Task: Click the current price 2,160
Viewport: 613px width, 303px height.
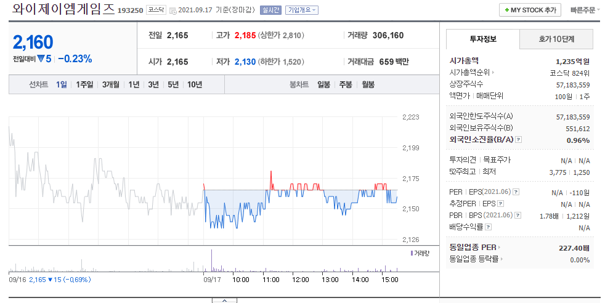Action: point(33,42)
